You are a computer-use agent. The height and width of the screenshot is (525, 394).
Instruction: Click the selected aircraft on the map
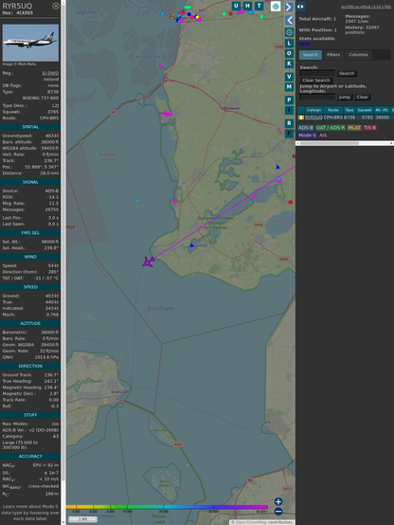click(148, 262)
